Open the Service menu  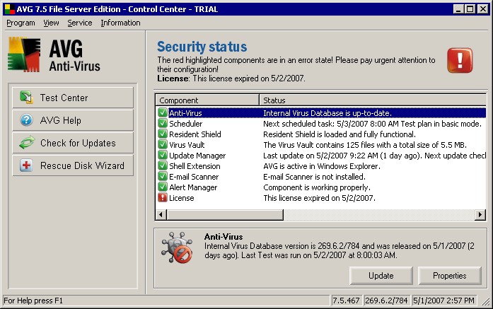tap(80, 23)
